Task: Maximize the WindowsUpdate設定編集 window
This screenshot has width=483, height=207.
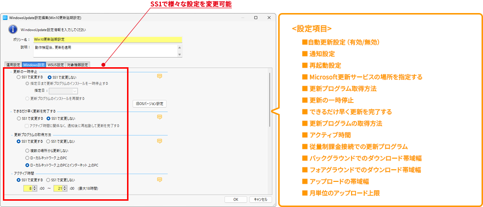Action: click(256, 17)
